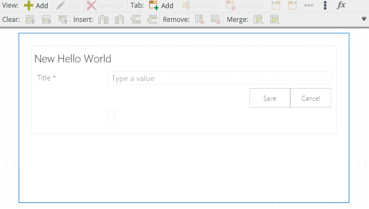Click the move tab left icon

(x=276, y=5)
